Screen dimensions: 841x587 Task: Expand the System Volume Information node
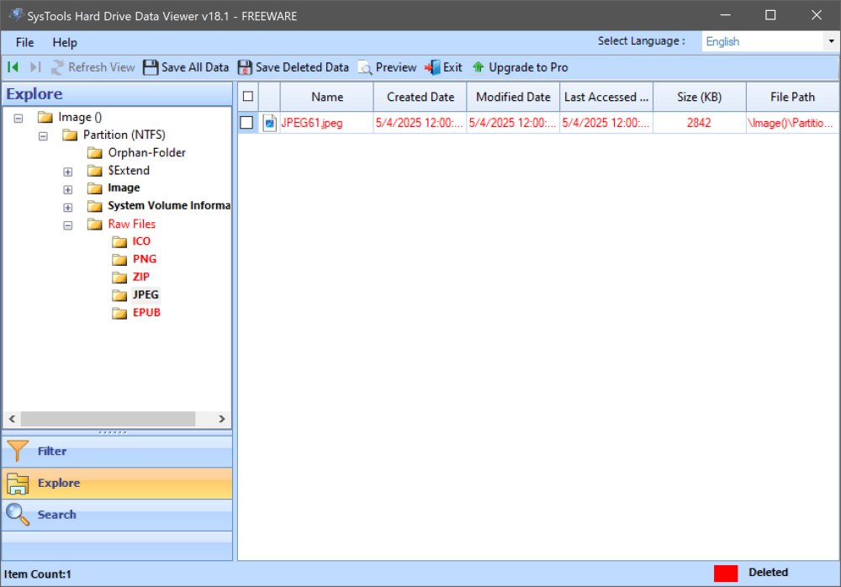67,207
